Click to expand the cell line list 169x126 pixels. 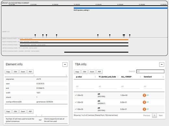click(54, 120)
